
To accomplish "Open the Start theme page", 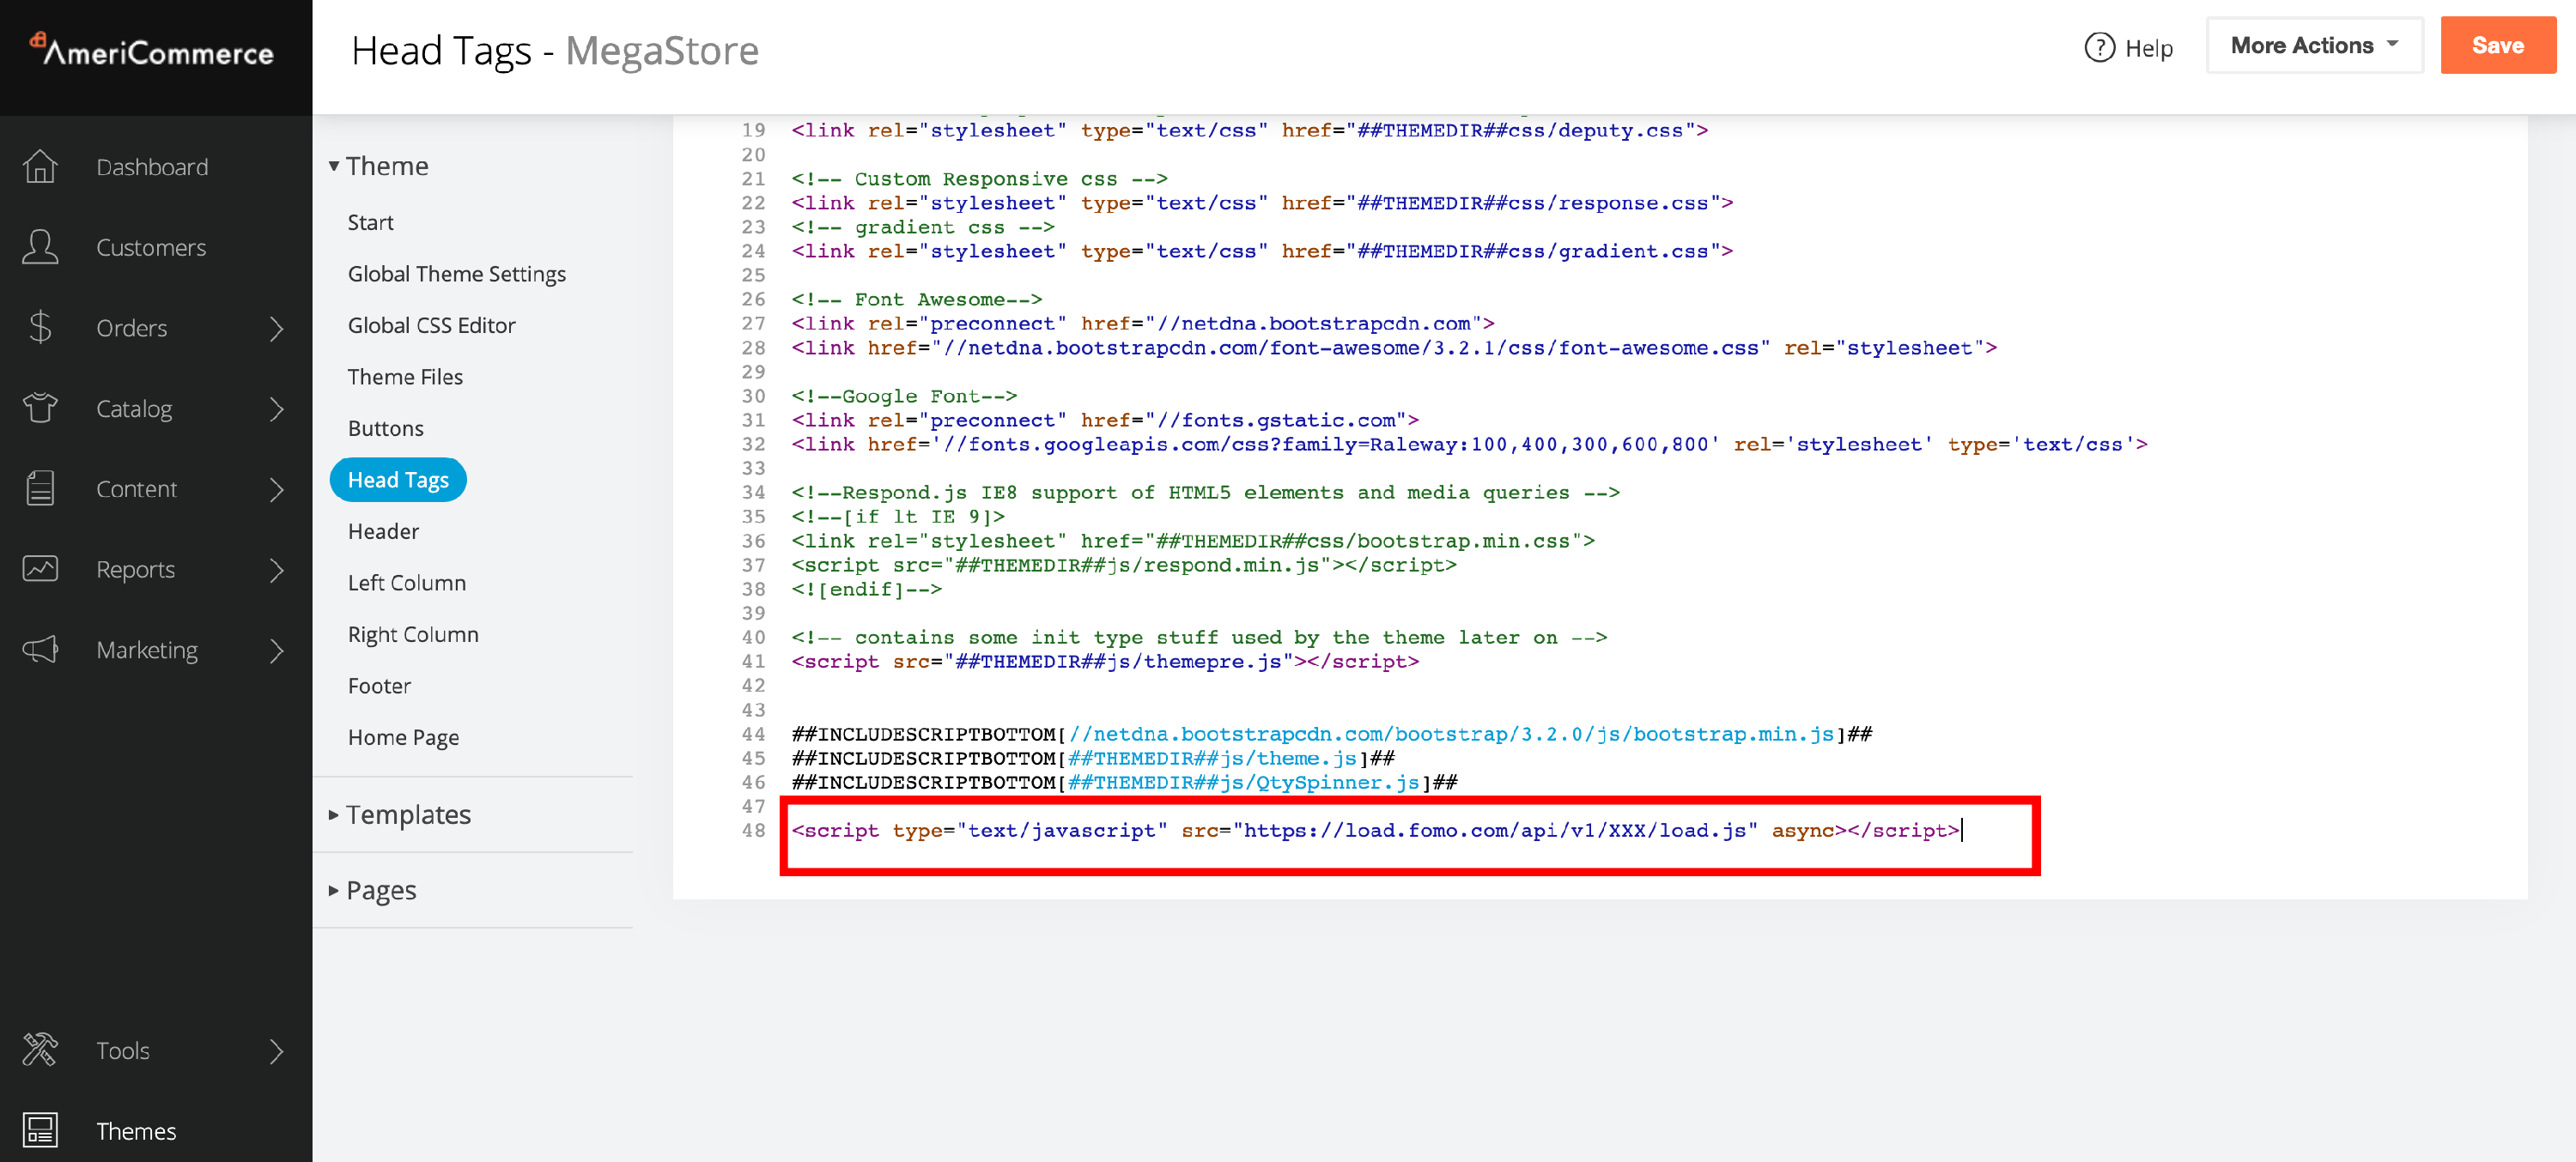I will (x=370, y=221).
